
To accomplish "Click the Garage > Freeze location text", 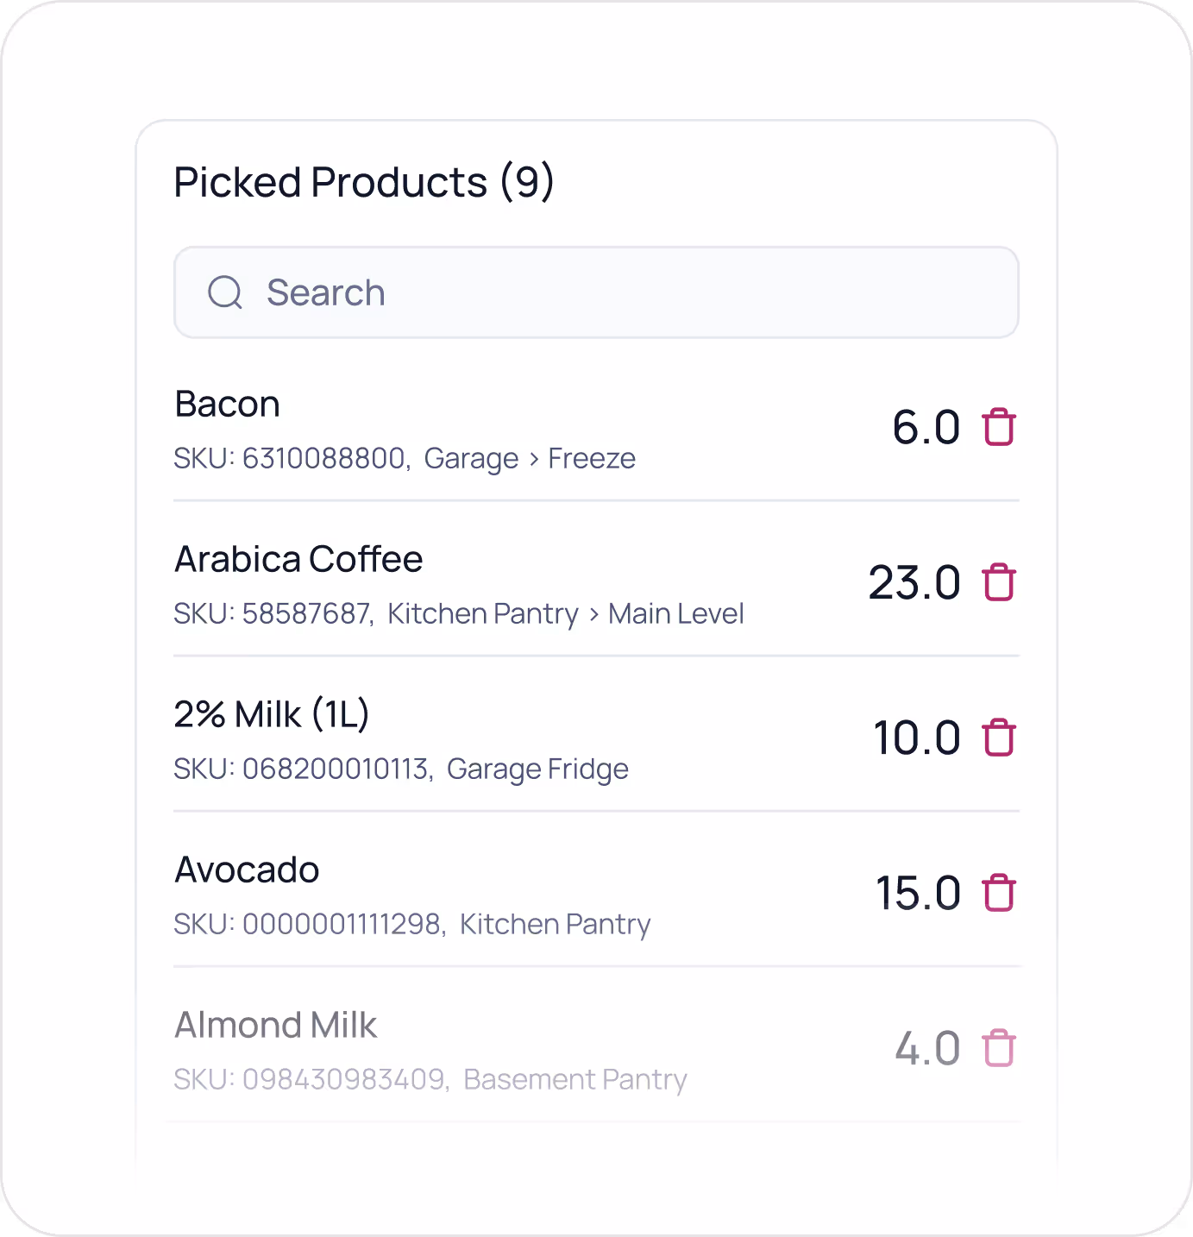I will click(x=529, y=458).
